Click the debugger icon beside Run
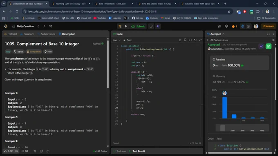This screenshot has width=278, height=156. pyautogui.click(x=120, y=27)
